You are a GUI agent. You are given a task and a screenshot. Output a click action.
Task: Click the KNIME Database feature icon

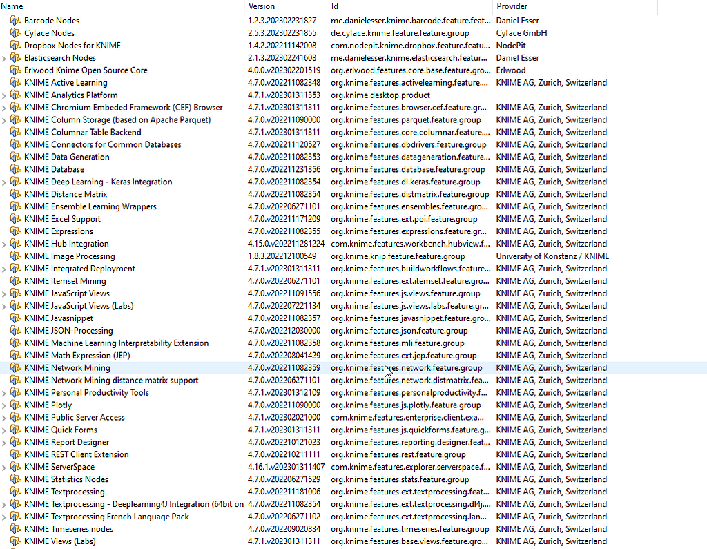(x=15, y=169)
